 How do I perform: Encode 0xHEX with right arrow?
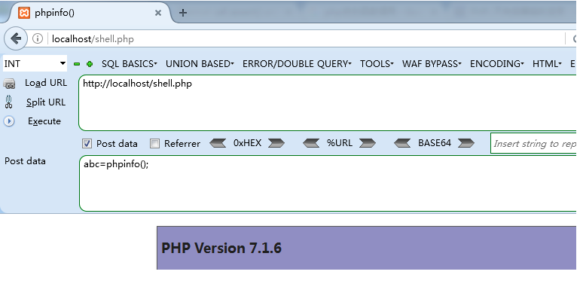point(276,143)
